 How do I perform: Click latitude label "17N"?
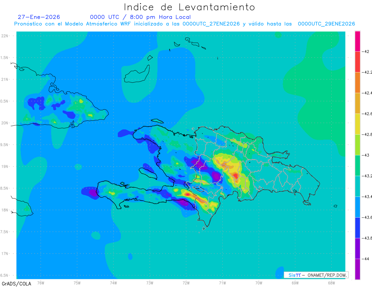(x=5, y=254)
